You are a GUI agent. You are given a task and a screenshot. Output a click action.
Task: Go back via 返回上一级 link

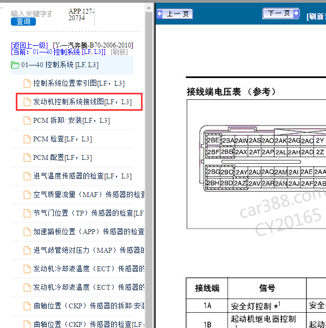(29, 45)
